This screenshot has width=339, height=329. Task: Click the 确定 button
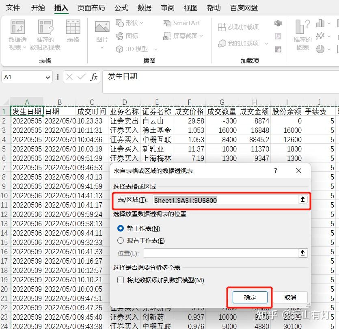pyautogui.click(x=250, y=297)
